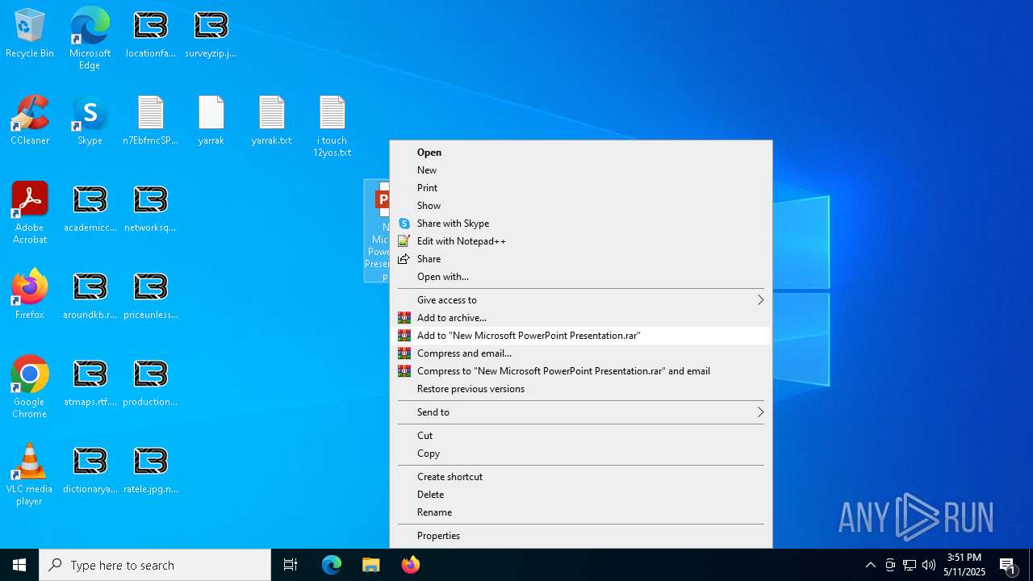Viewport: 1033px width, 581px height.
Task: Select the yarrak file without extension
Action: (x=211, y=121)
